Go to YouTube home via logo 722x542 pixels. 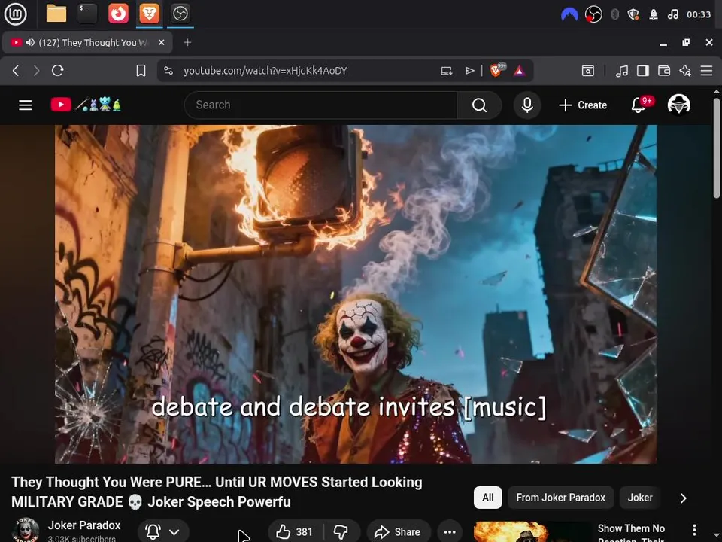tap(86, 105)
